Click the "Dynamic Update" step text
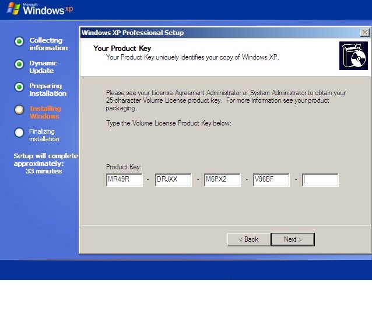372x324 pixels. tap(43, 67)
